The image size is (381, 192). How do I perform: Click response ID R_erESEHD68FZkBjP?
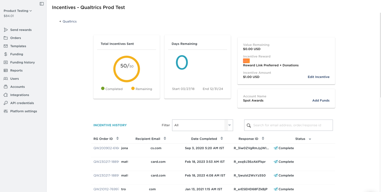point(251,189)
